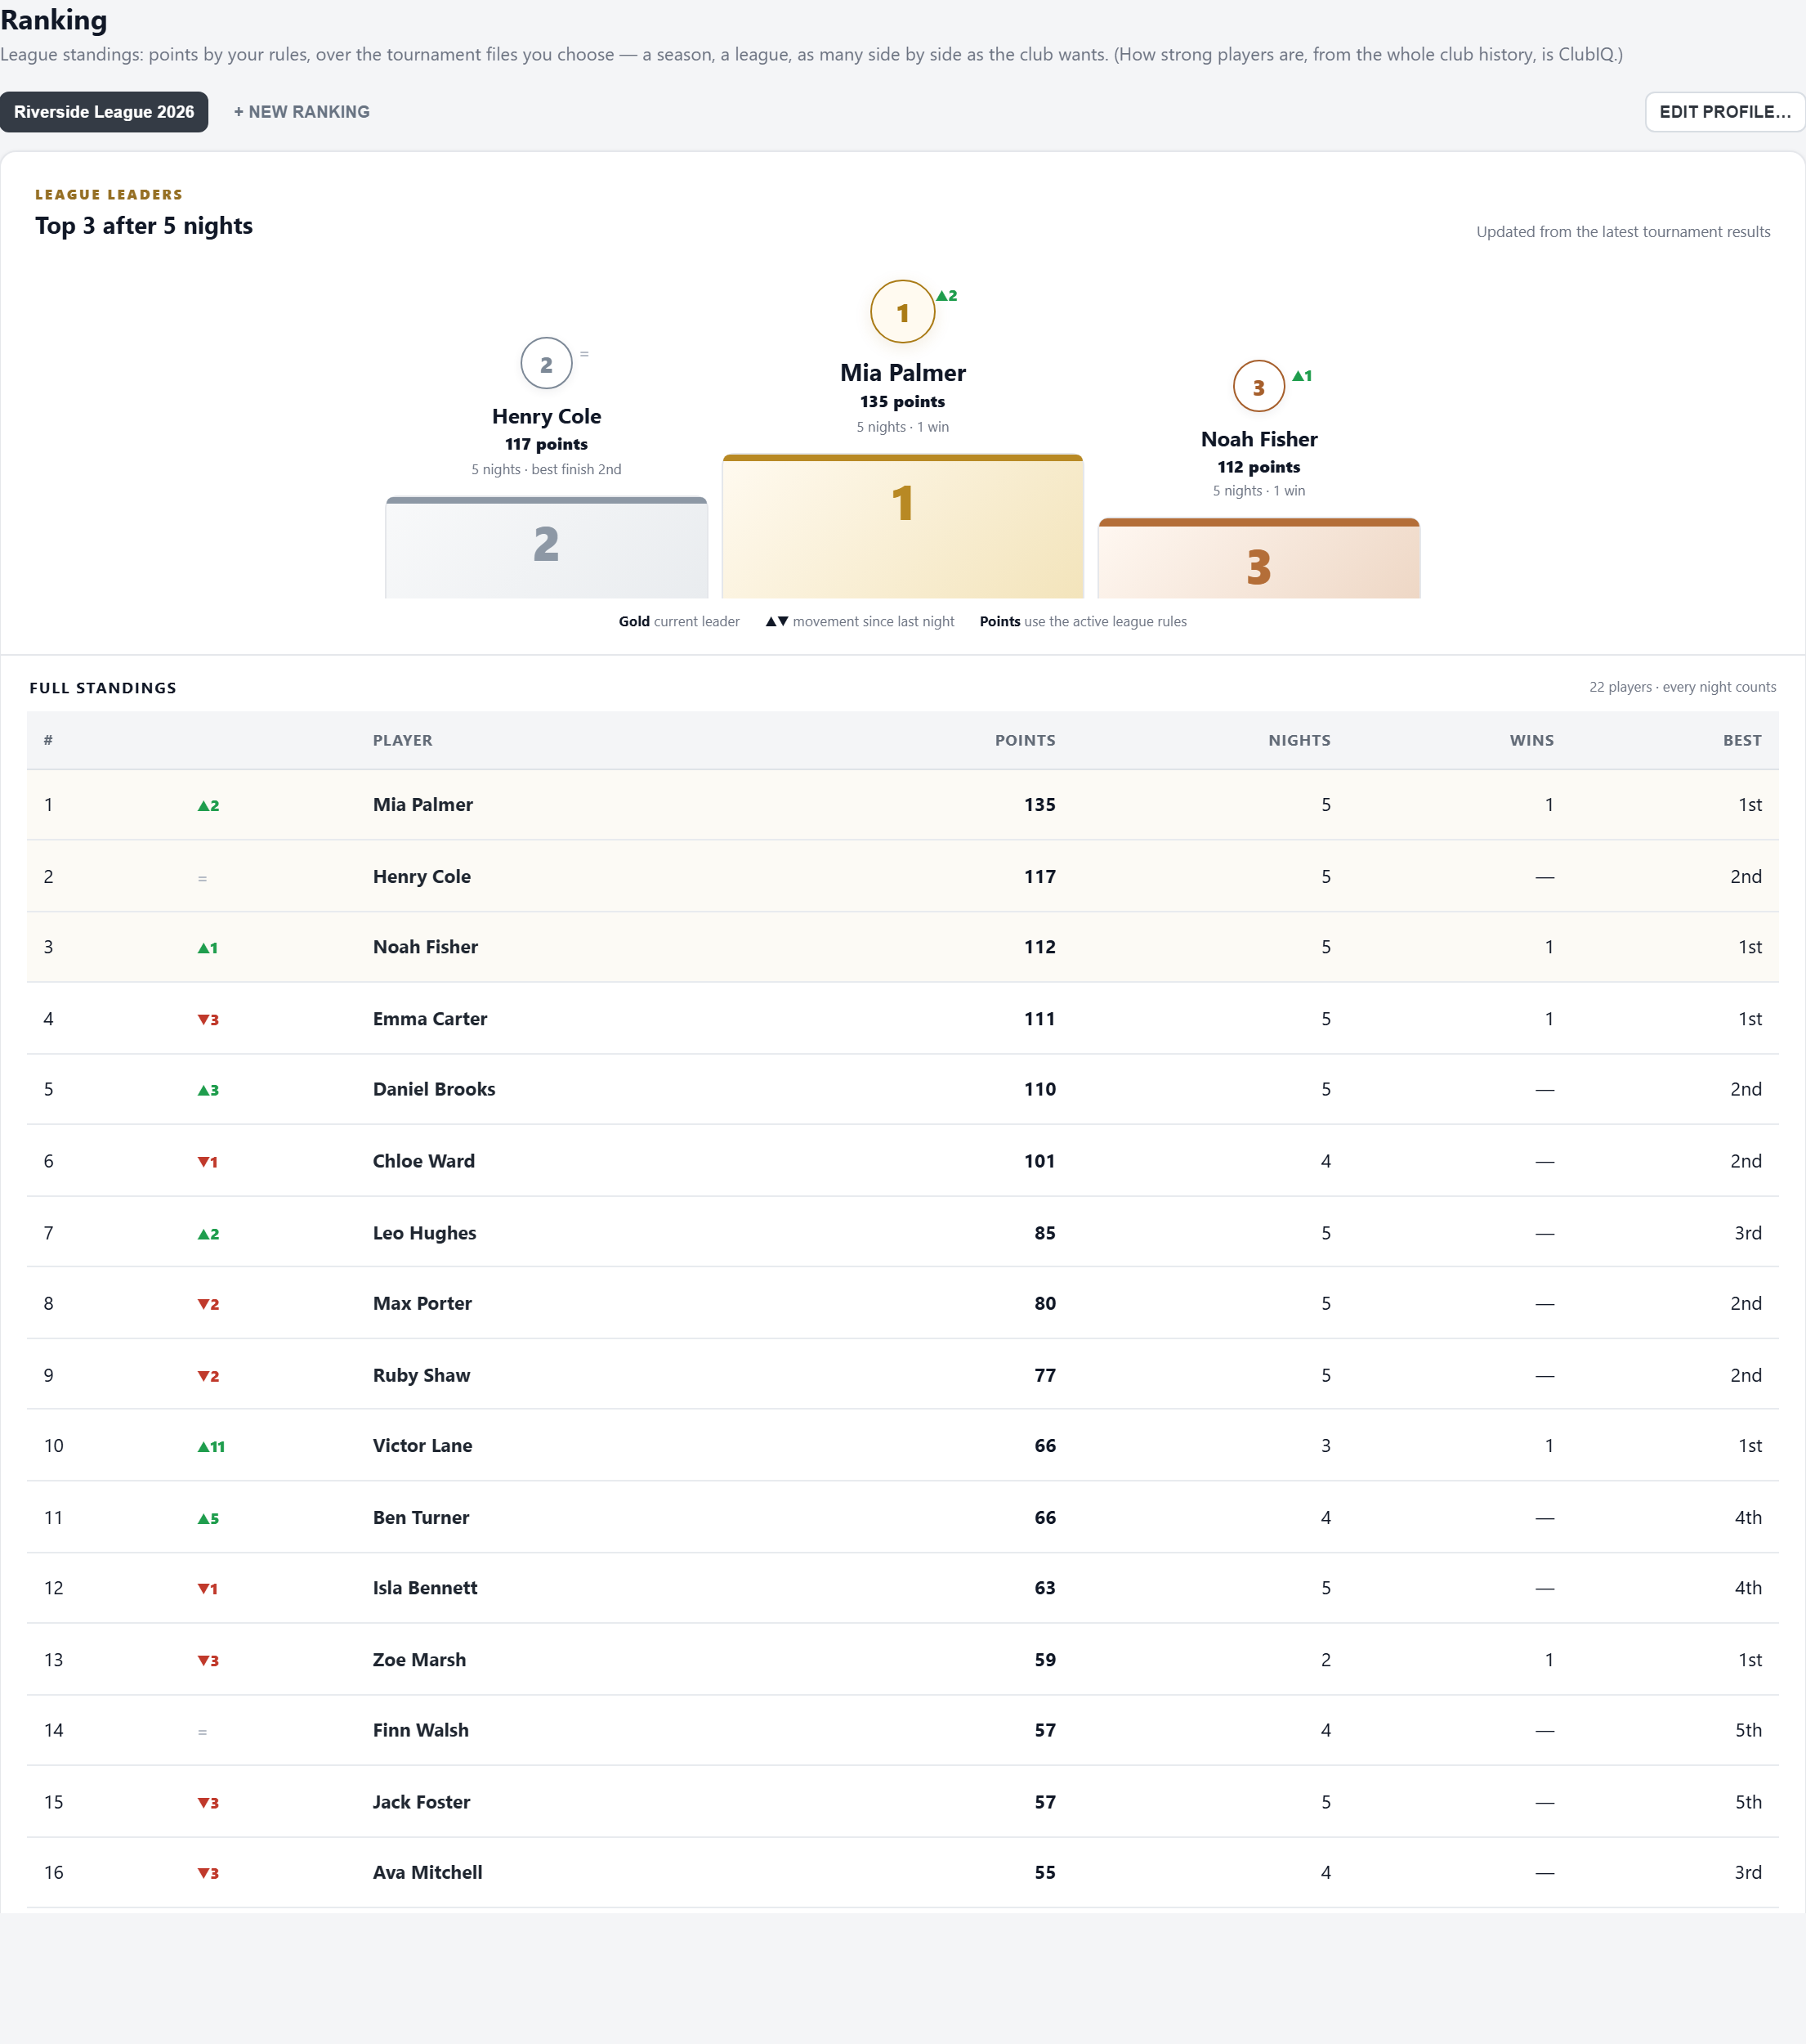Click the gold first-place podium block
The height and width of the screenshot is (2044, 1806).
pyautogui.click(x=902, y=527)
